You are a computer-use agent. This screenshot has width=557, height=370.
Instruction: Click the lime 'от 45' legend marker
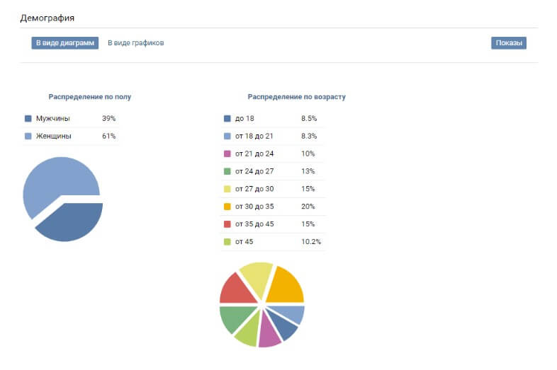point(227,242)
